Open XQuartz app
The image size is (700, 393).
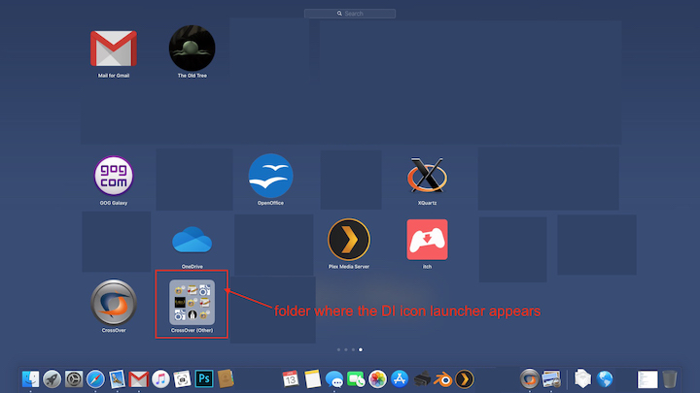(427, 175)
